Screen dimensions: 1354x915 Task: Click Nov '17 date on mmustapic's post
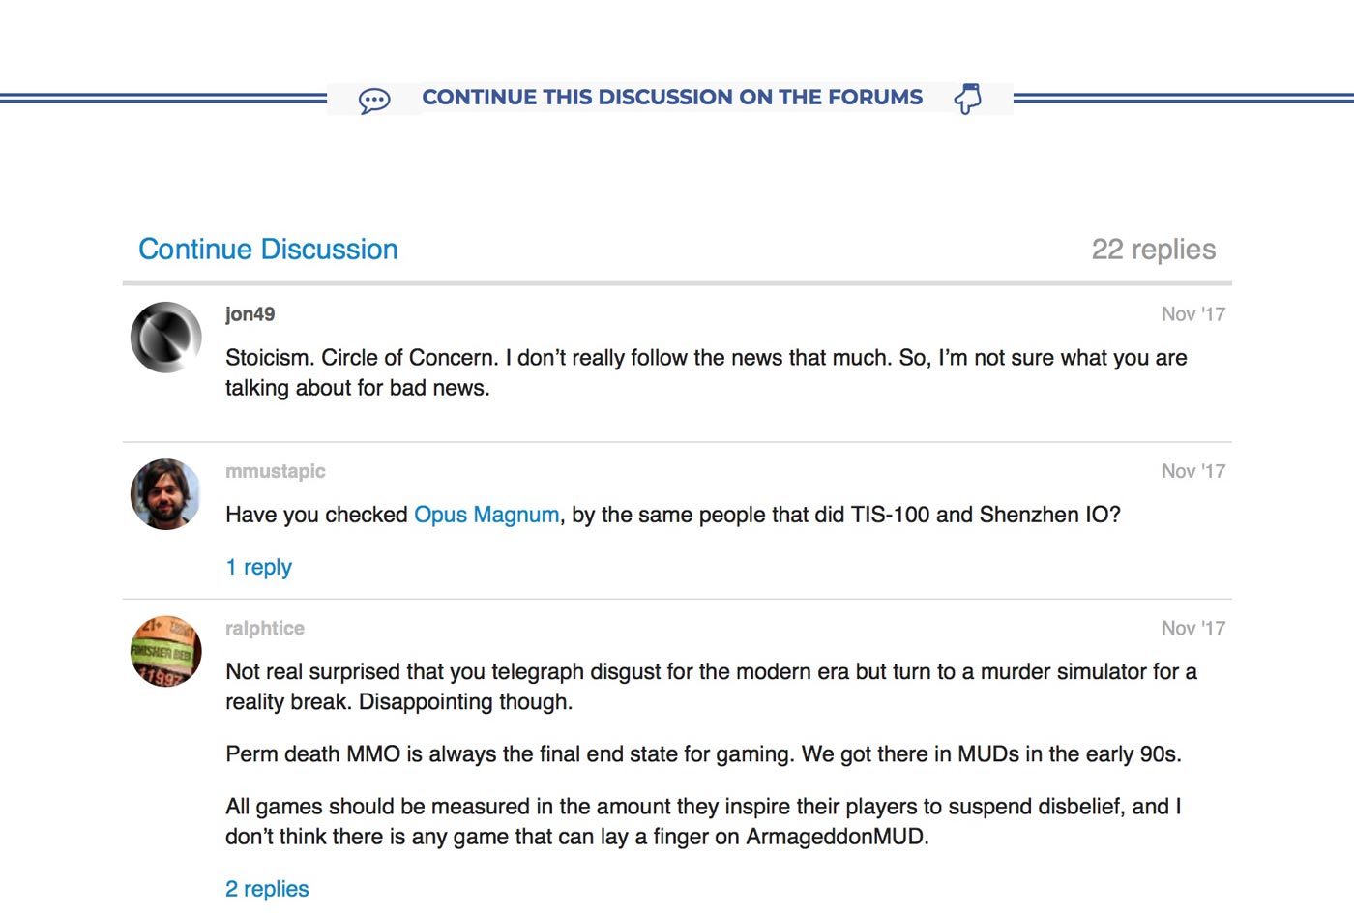tap(1193, 471)
